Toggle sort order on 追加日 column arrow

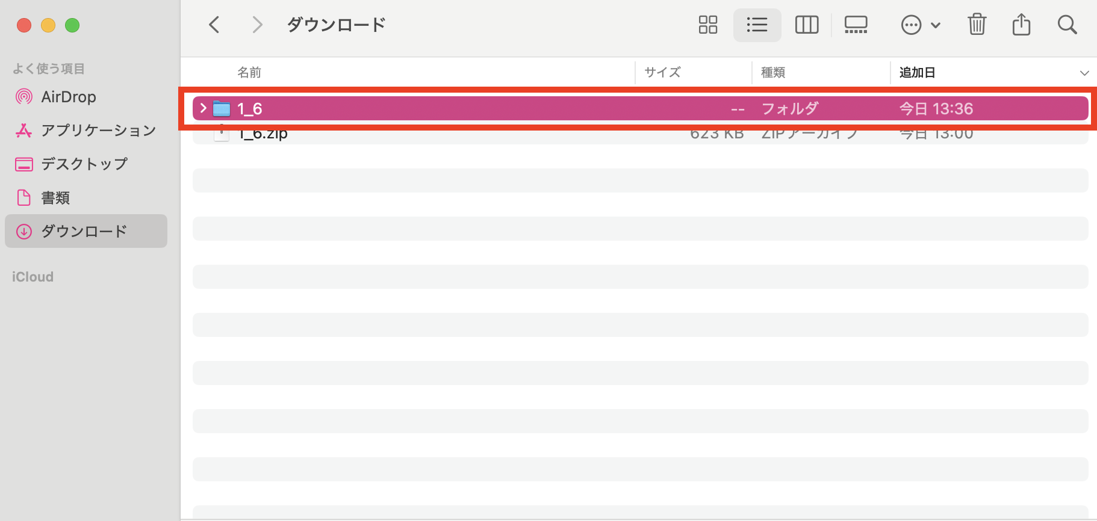pyautogui.click(x=1084, y=73)
